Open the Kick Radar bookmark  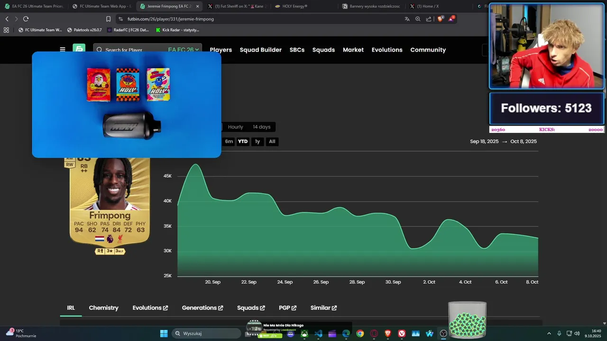coord(177,30)
